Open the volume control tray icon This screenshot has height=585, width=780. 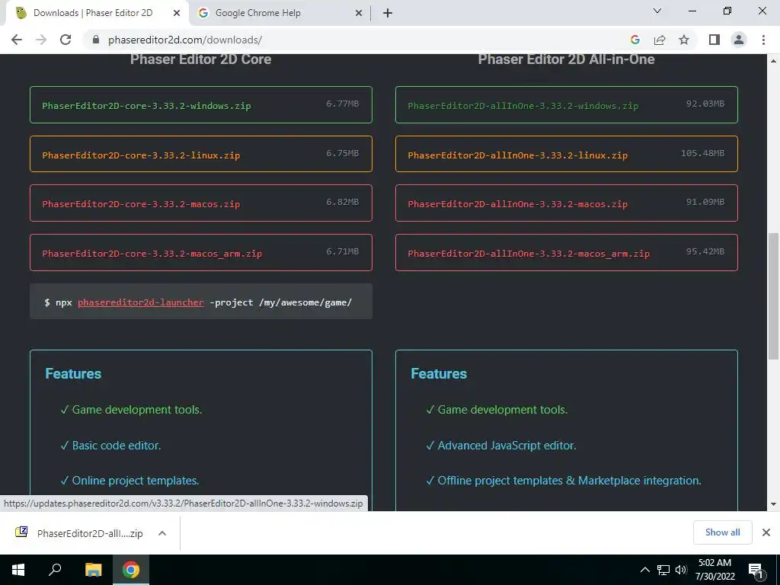[681, 570]
